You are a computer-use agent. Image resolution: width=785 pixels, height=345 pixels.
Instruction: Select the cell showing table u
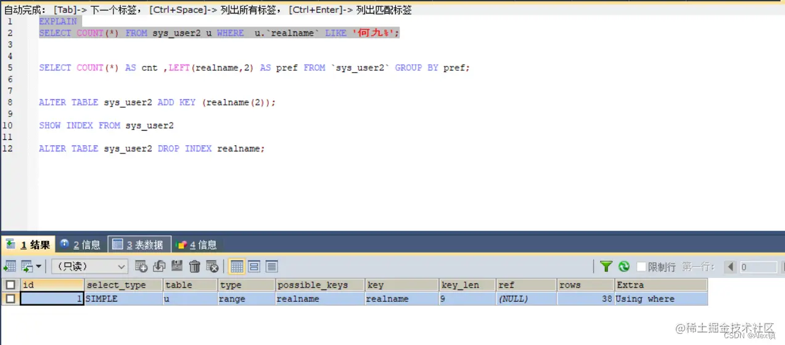coord(190,299)
